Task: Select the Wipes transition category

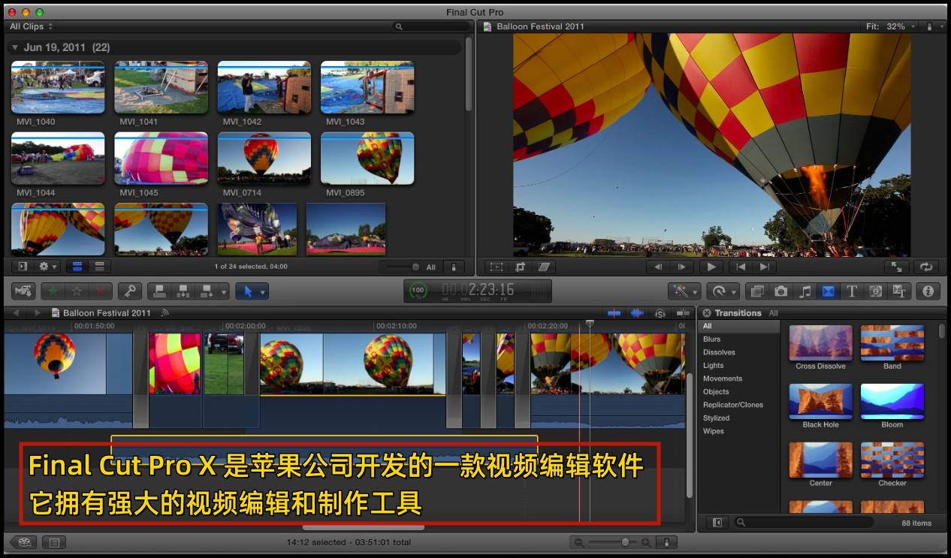Action: [x=713, y=431]
